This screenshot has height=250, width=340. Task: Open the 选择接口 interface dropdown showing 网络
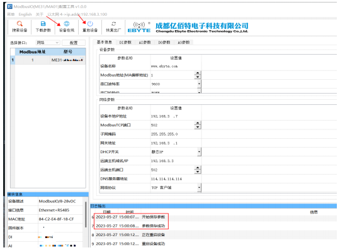tap(48, 43)
